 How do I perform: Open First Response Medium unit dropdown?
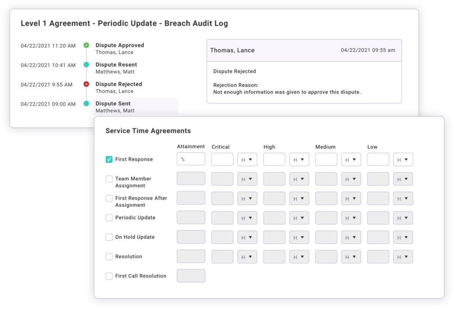pos(351,160)
